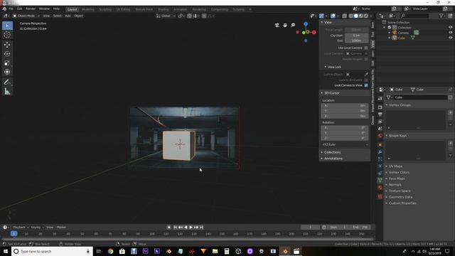Toggle the Collection exclude checkbox in outliner
The height and width of the screenshot is (256, 455).
pos(390,27)
